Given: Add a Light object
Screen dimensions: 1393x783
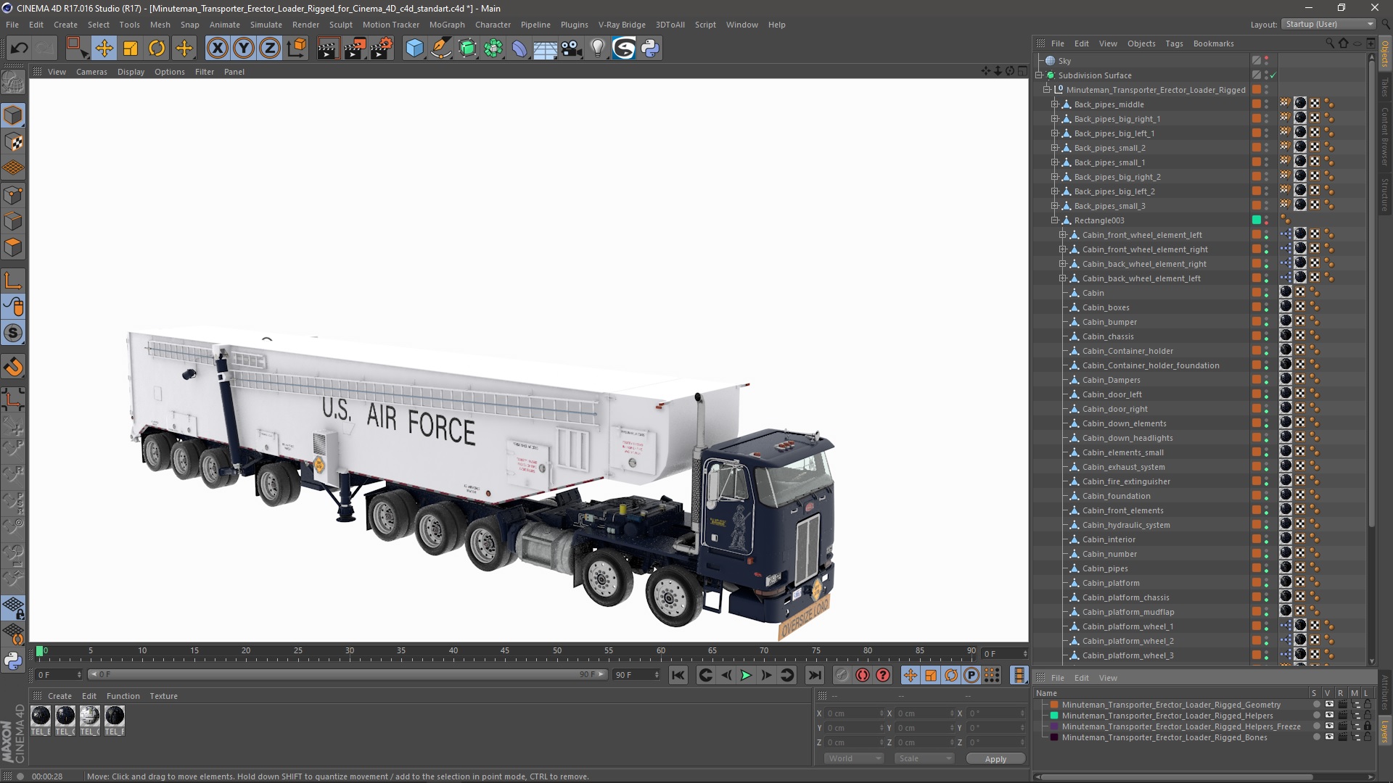Looking at the screenshot, I should pyautogui.click(x=598, y=49).
